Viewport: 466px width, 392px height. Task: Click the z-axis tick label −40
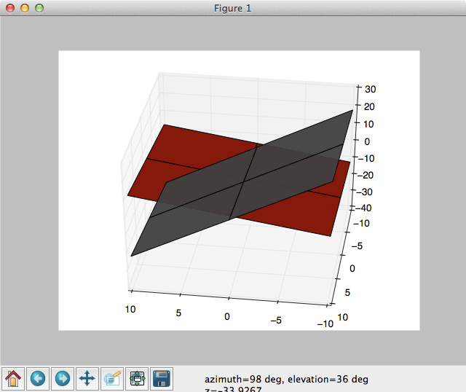coord(363,208)
